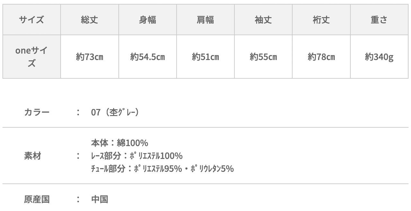Click the 袖丈 header cell
The width and height of the screenshot is (411, 211).
coord(263,20)
